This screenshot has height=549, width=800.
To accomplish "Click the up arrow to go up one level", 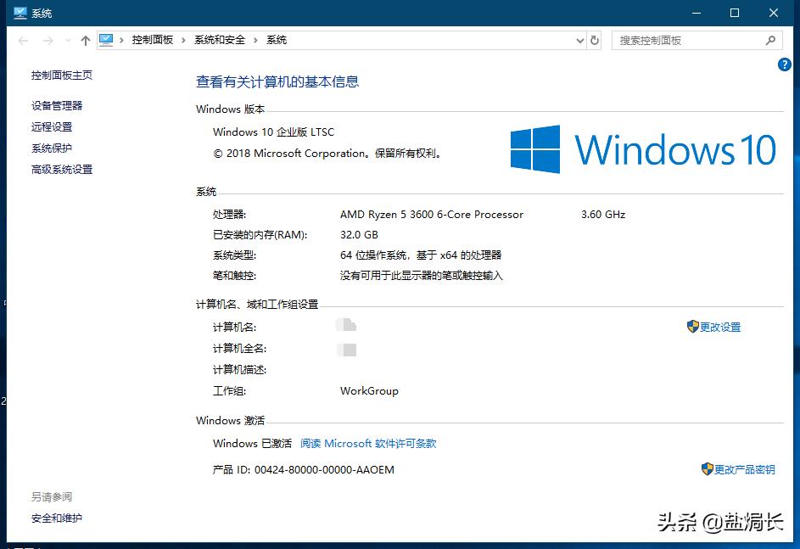I will tap(86, 40).
